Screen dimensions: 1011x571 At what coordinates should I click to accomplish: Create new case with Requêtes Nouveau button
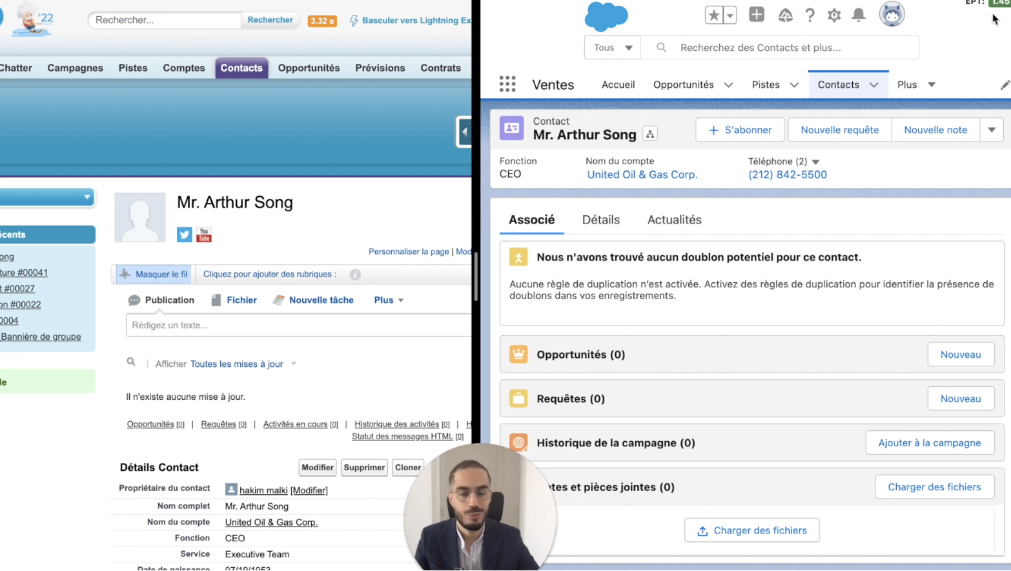[961, 399]
